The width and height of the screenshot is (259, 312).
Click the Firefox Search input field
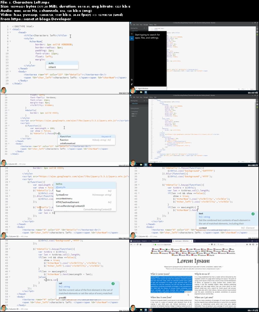pos(226,244)
